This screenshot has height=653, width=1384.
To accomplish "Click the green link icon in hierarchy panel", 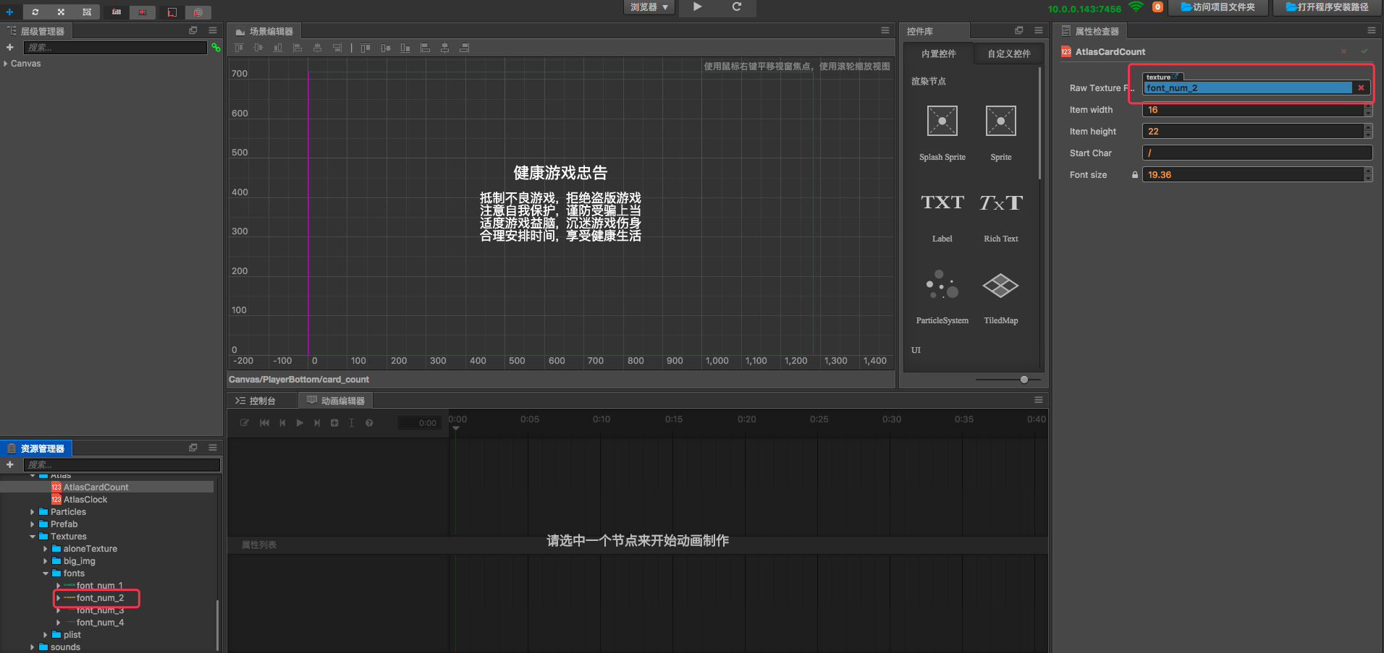I will 216,48.
